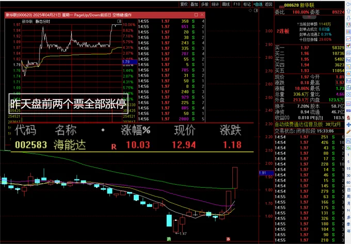Switch to the 周 weekly period
The width and height of the screenshot is (351, 244).
tap(348, 197)
